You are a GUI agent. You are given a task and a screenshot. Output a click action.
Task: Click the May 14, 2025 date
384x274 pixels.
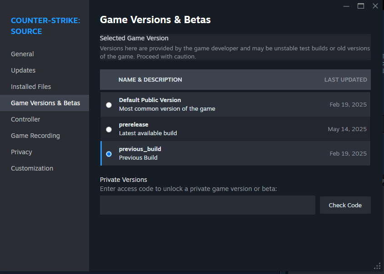347,129
